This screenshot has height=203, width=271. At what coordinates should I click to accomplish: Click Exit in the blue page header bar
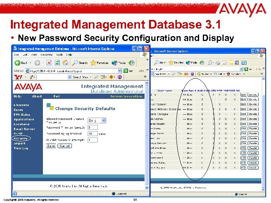(56, 96)
